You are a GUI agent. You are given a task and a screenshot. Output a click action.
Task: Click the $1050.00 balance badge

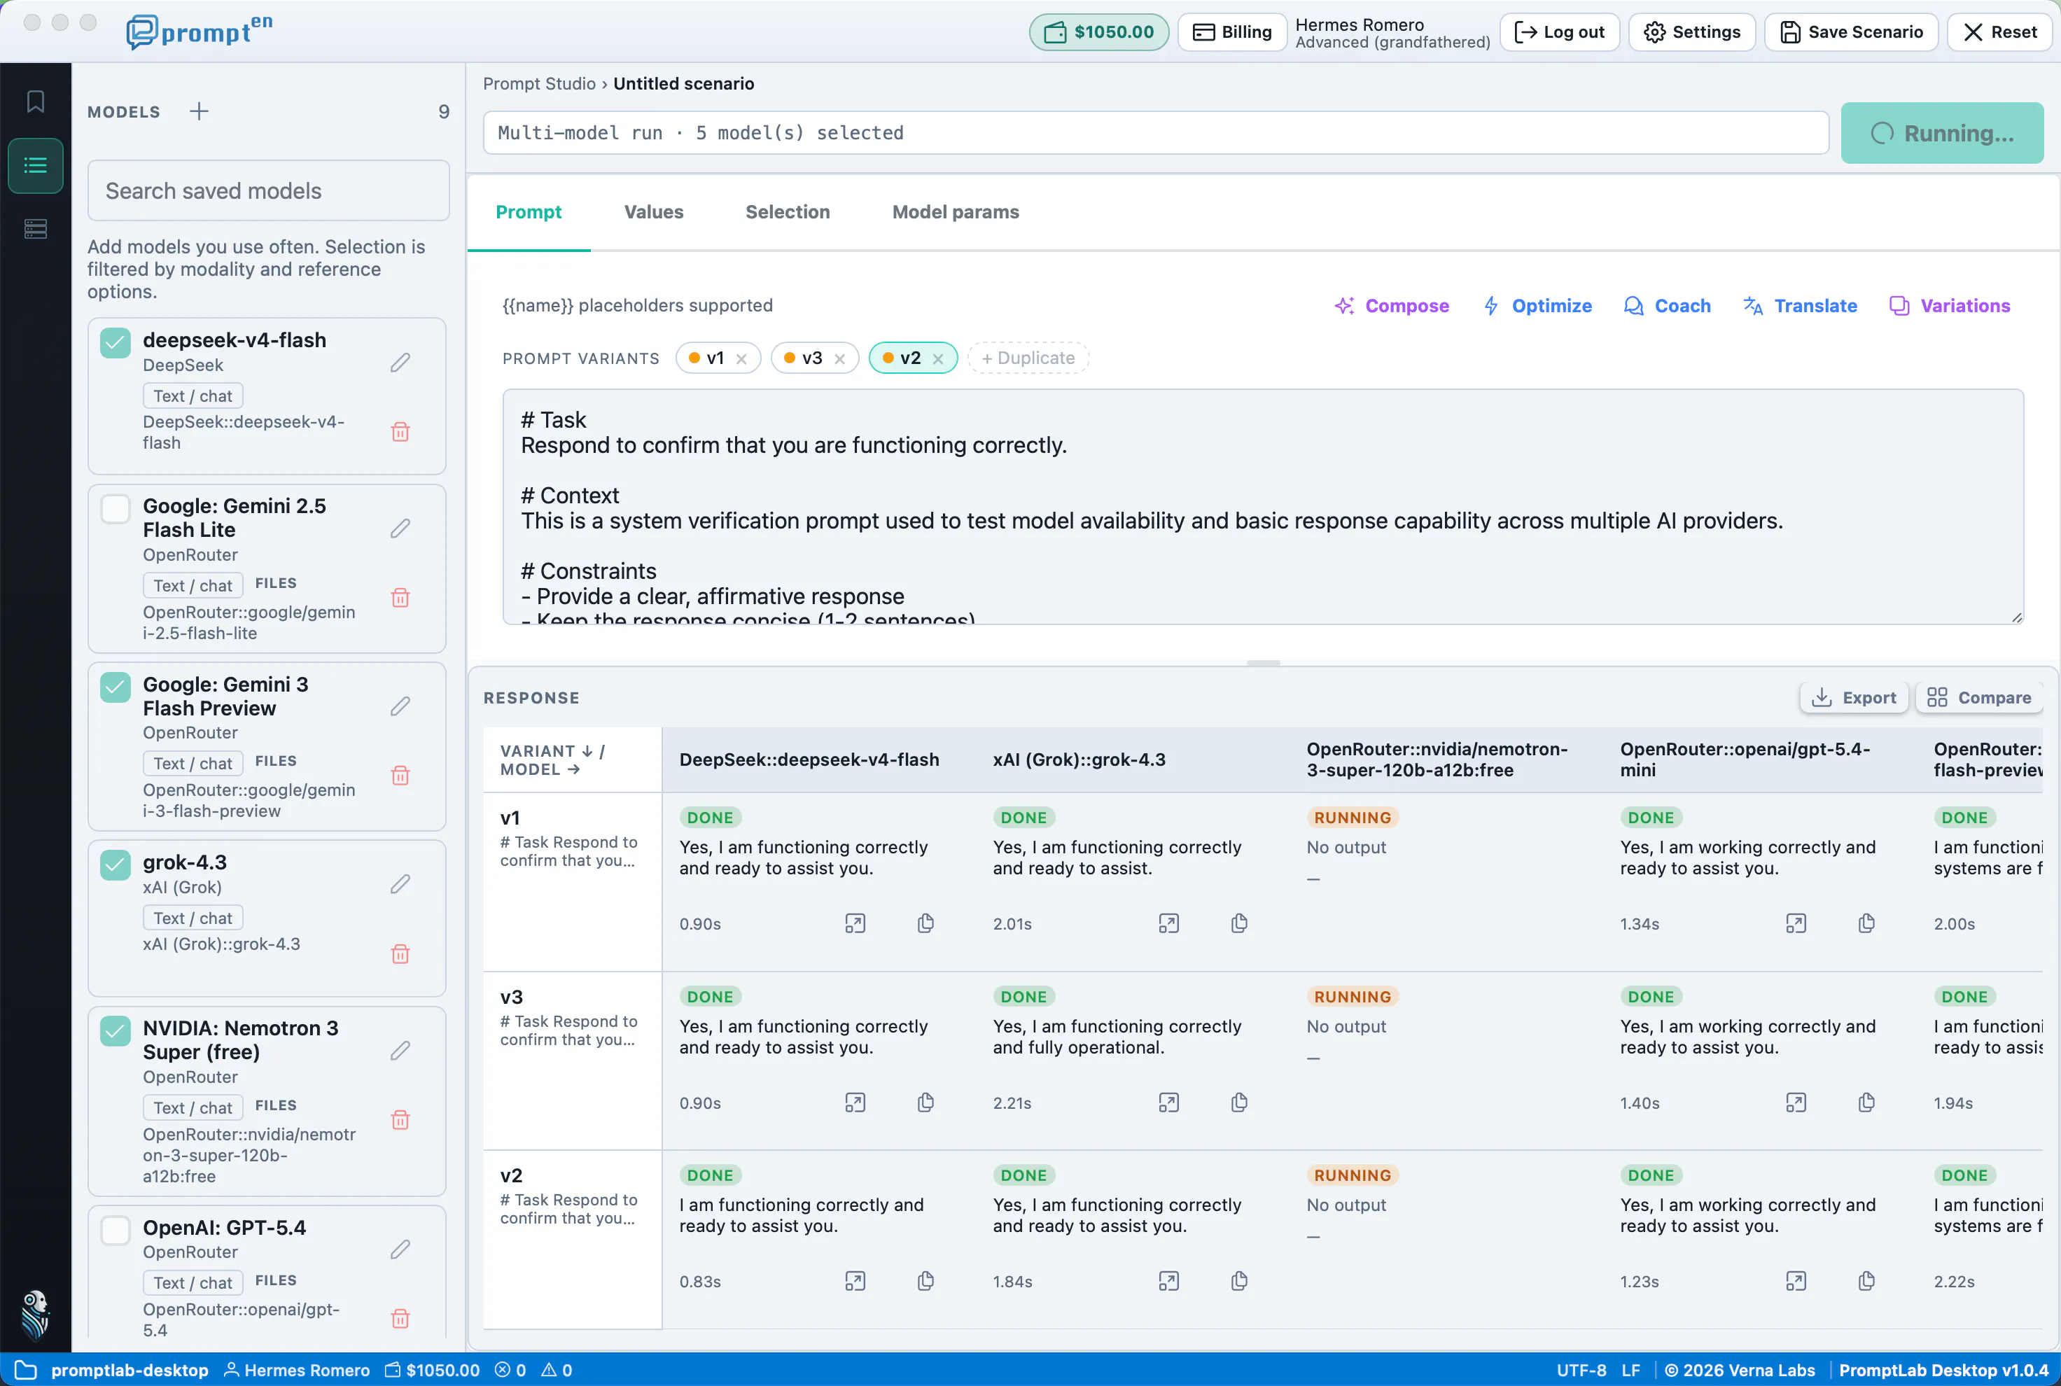point(1098,33)
